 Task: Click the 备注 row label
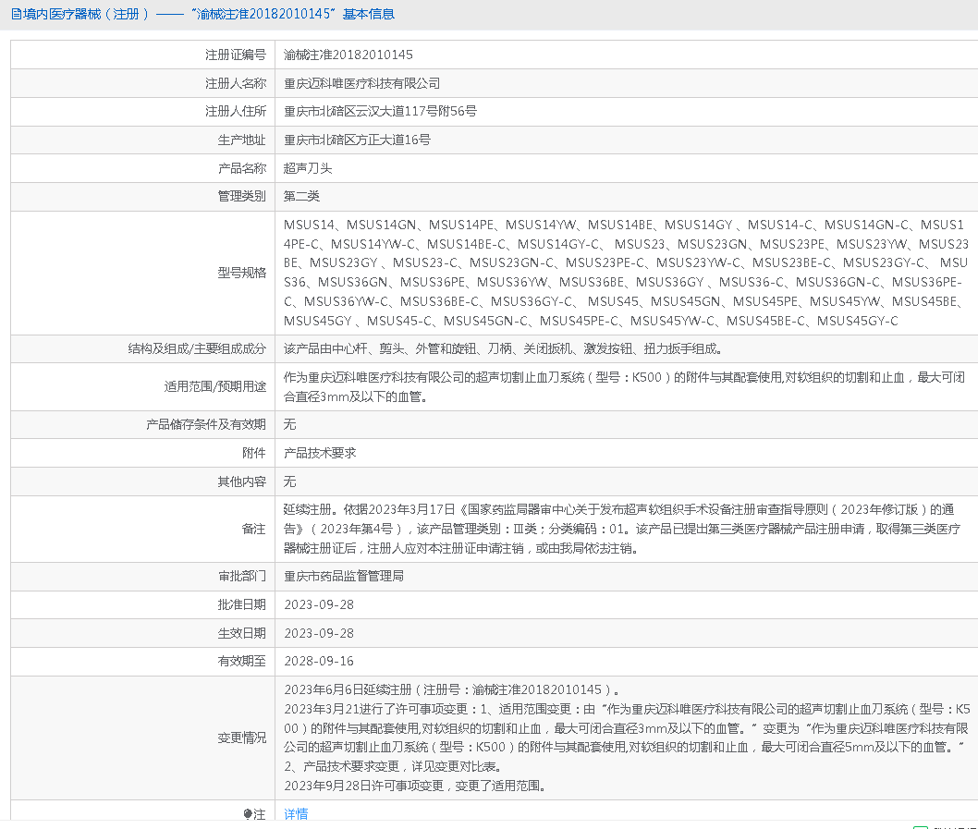coord(253,530)
